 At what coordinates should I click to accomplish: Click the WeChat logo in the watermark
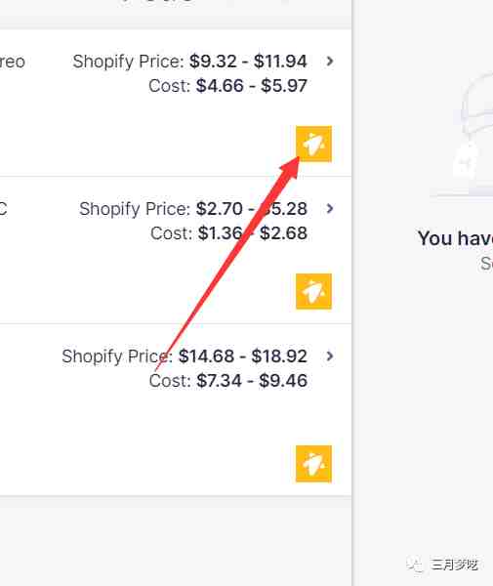[x=414, y=565]
